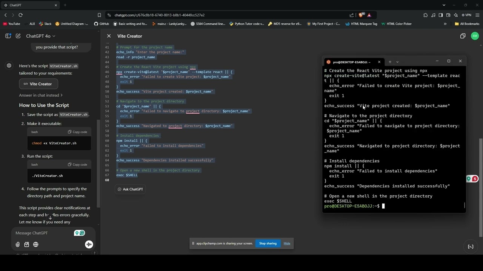Reload the current page
Image resolution: width=483 pixels, height=271 pixels.
pos(21,15)
